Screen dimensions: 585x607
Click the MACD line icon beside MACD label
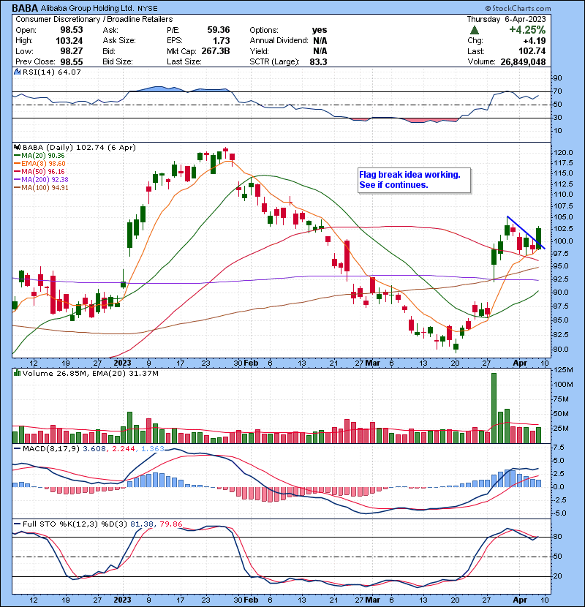tap(18, 449)
